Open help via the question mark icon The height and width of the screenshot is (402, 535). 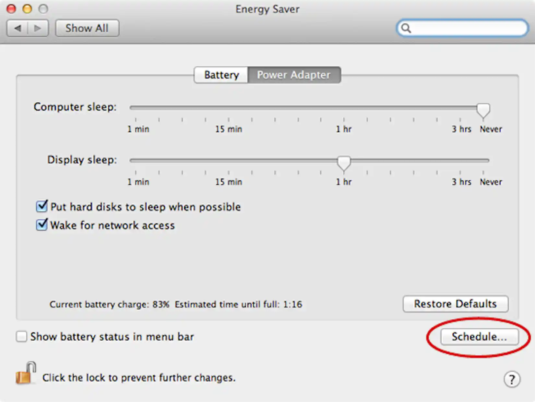[x=512, y=378]
